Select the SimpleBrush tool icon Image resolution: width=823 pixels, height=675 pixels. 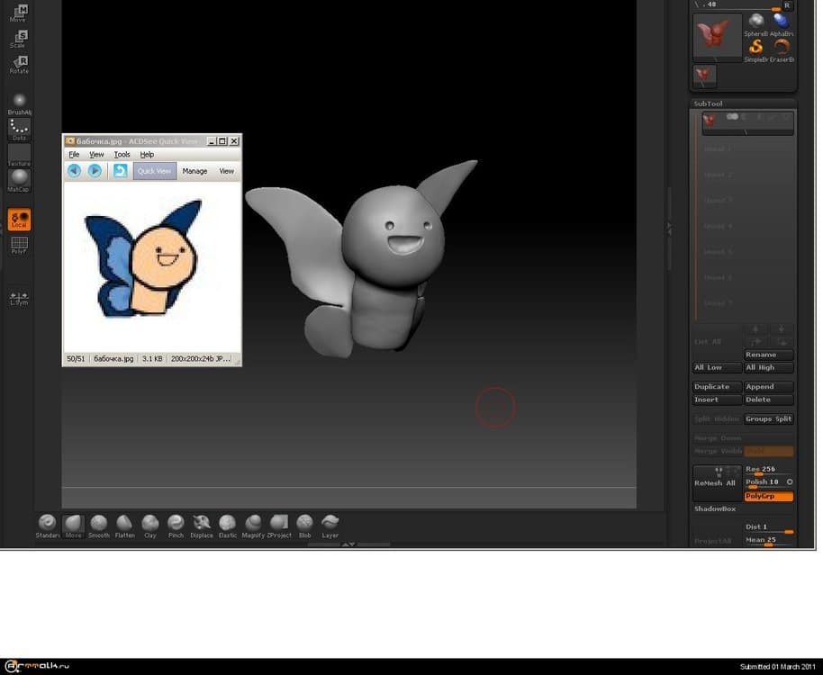756,48
